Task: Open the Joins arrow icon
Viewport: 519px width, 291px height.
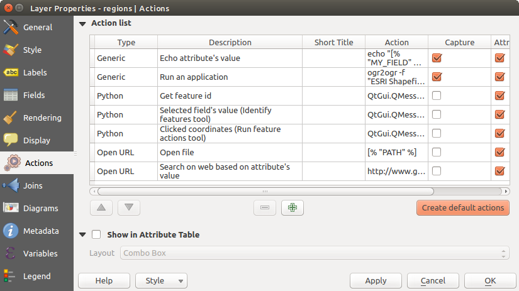Action: click(11, 186)
